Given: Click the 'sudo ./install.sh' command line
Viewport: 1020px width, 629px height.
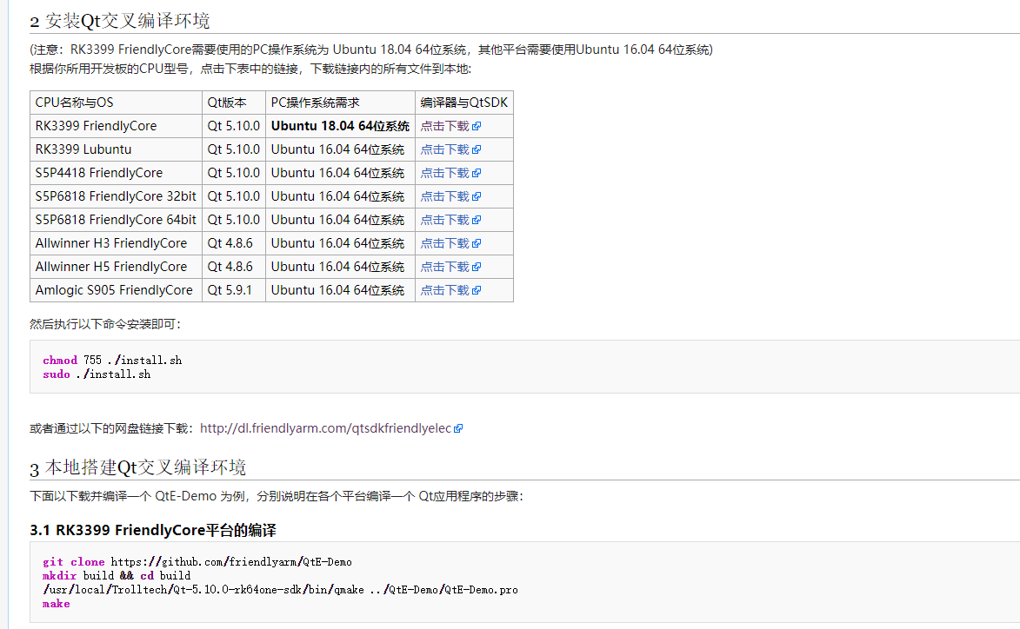Looking at the screenshot, I should (x=97, y=374).
